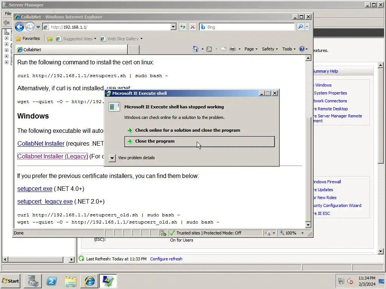The image size is (386, 289).
Task: Click the IE forward arrow button
Action: (x=30, y=27)
